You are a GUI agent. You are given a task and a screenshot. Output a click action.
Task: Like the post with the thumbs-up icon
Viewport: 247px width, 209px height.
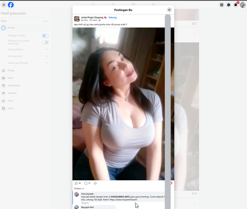point(76,183)
